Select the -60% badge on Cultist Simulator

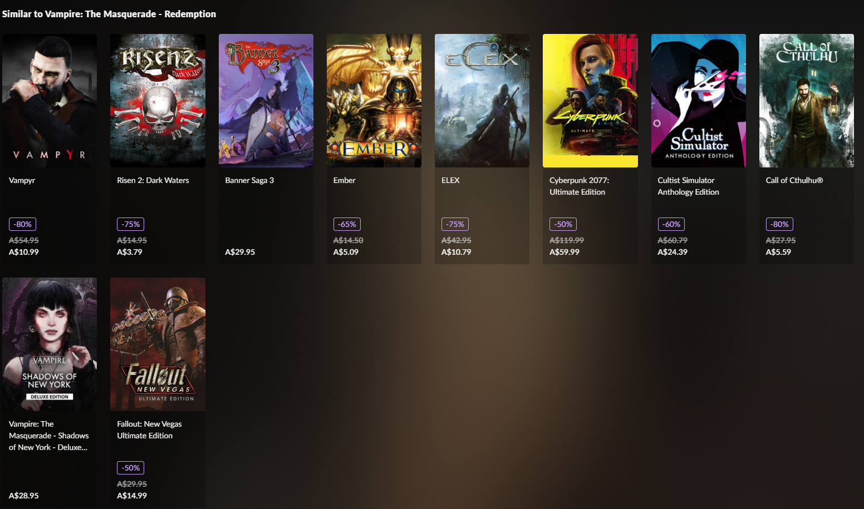pyautogui.click(x=671, y=224)
